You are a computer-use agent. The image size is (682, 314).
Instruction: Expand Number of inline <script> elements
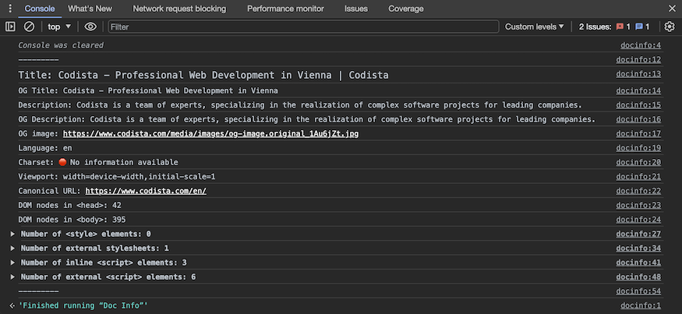pos(12,263)
